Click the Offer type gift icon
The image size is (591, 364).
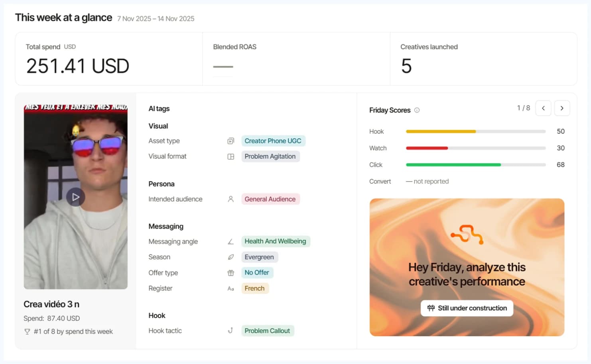[x=230, y=273]
